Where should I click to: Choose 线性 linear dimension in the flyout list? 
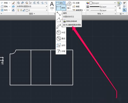pos(61,8)
